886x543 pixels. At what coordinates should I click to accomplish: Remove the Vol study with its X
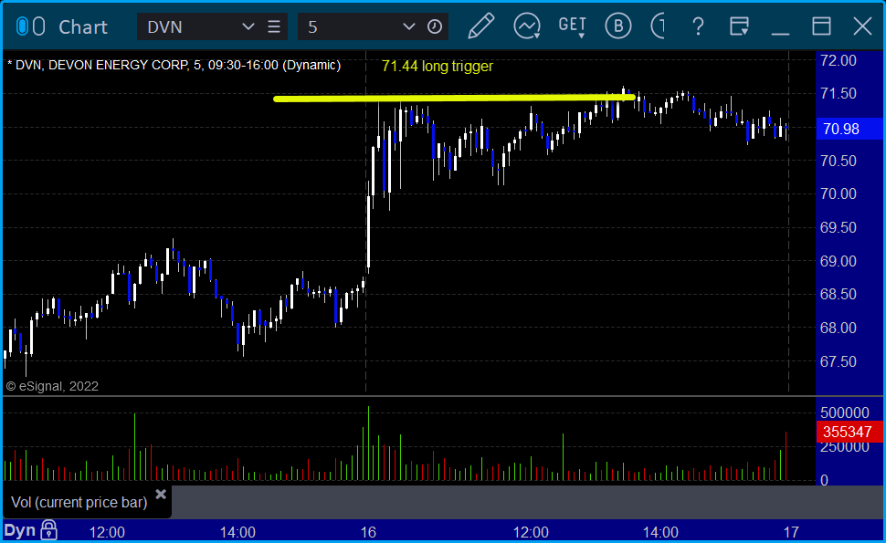pyautogui.click(x=161, y=495)
